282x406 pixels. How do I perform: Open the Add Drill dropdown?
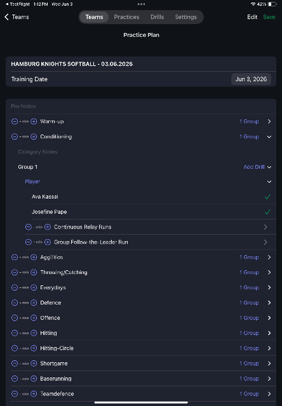pos(257,167)
